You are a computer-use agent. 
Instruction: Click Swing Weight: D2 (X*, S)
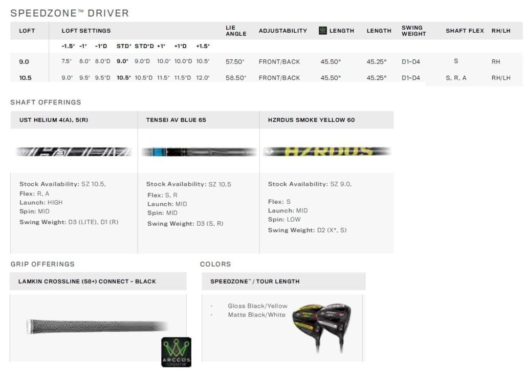[x=308, y=230]
